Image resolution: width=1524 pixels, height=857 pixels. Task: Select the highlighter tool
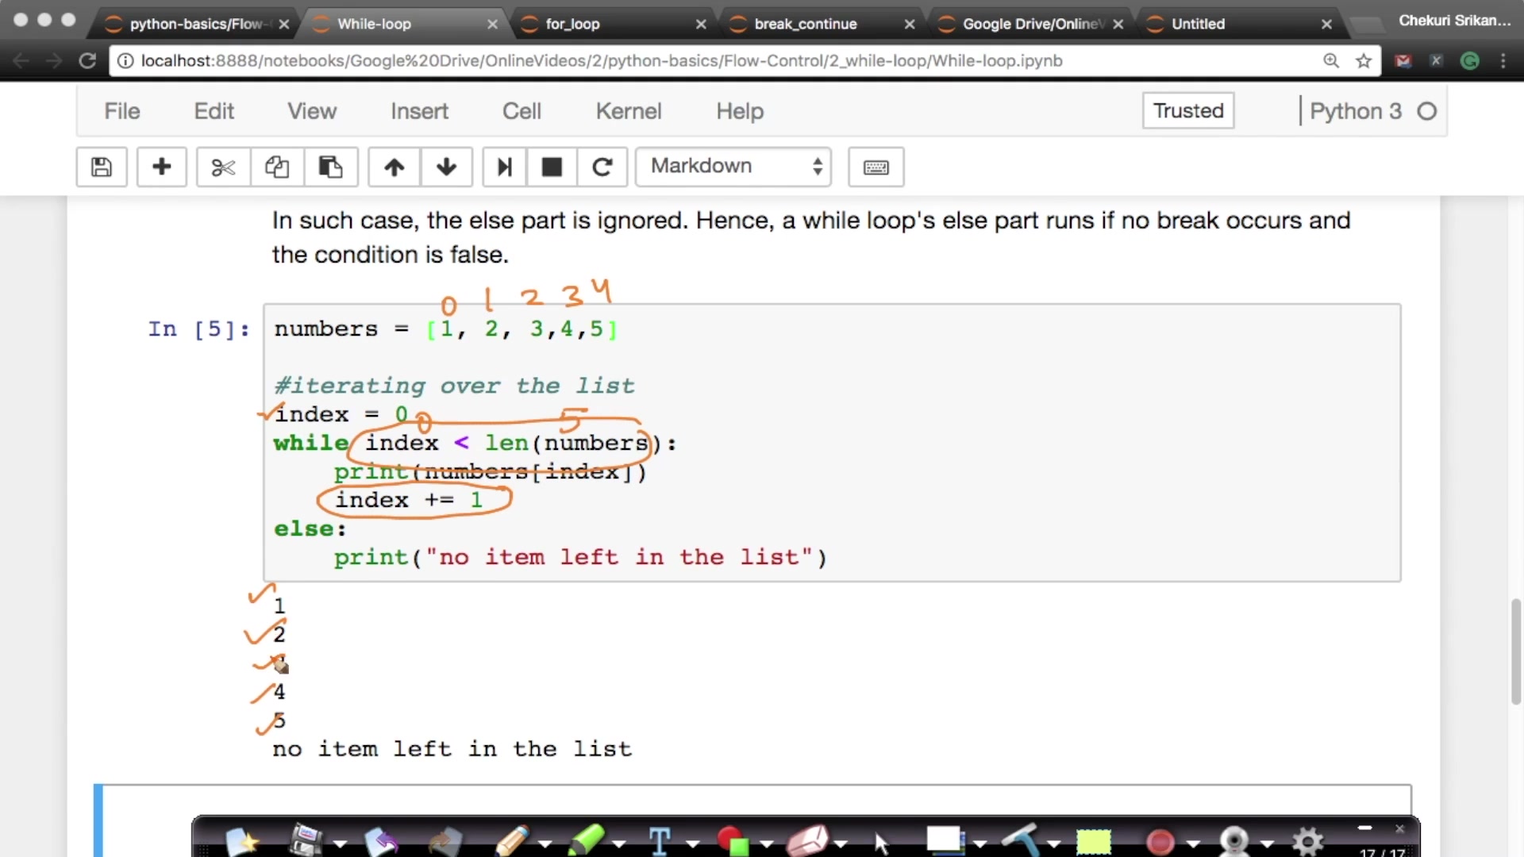(587, 840)
